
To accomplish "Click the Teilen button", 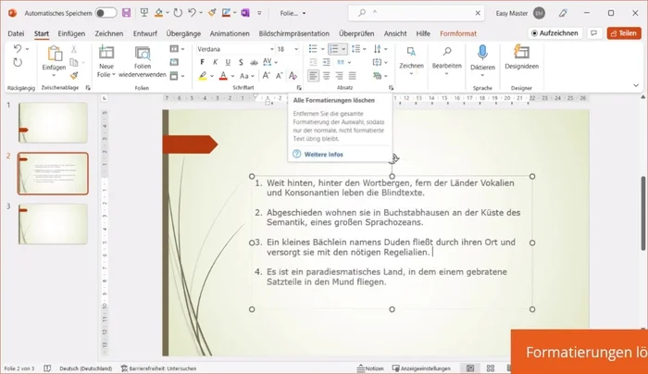I will pos(624,33).
